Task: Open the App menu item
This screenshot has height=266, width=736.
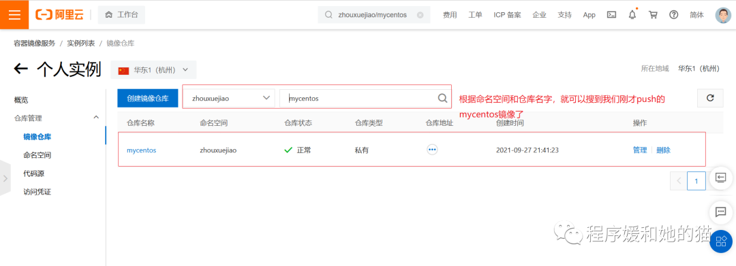Action: tap(589, 14)
